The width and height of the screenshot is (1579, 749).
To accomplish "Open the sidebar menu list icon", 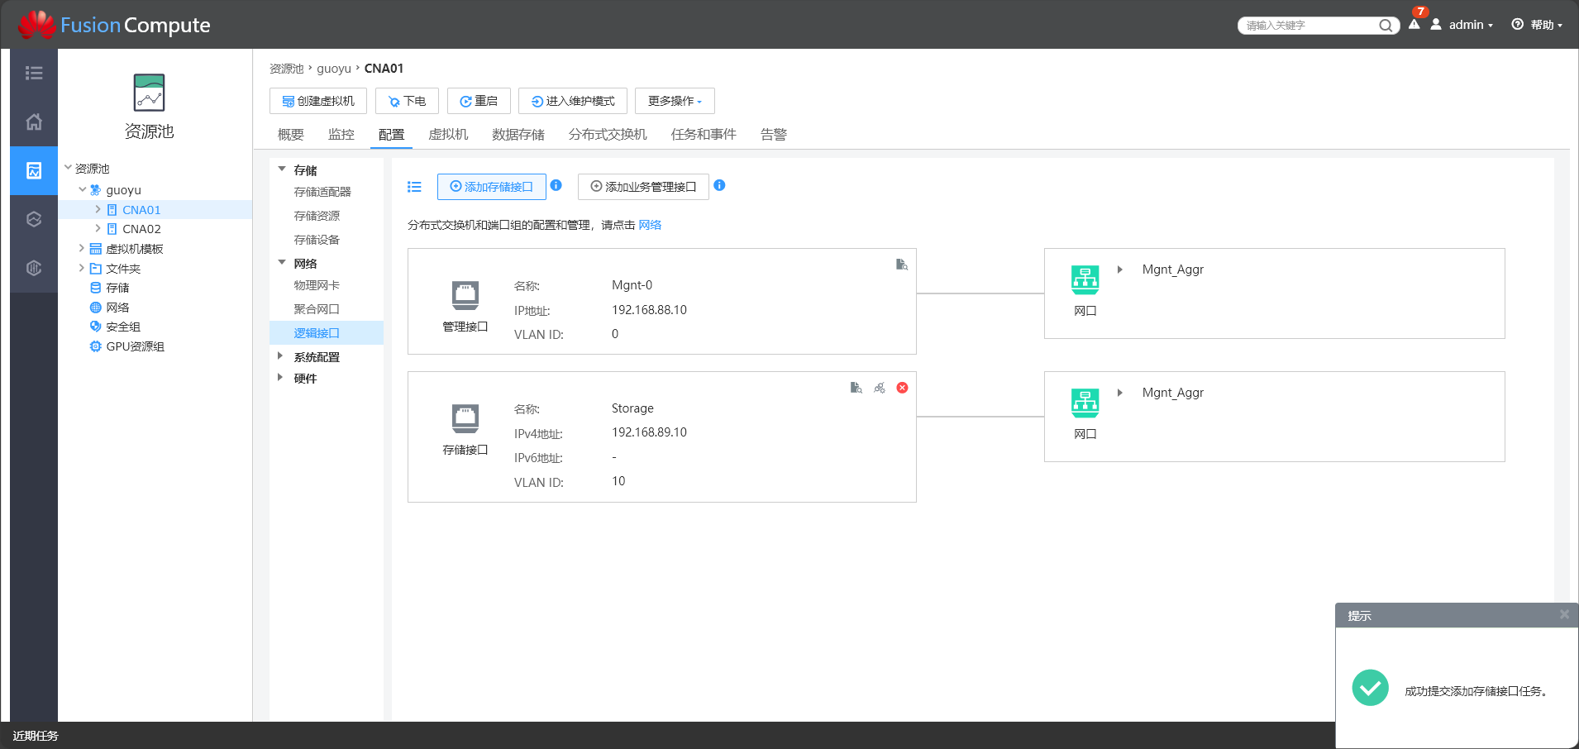I will click(34, 73).
